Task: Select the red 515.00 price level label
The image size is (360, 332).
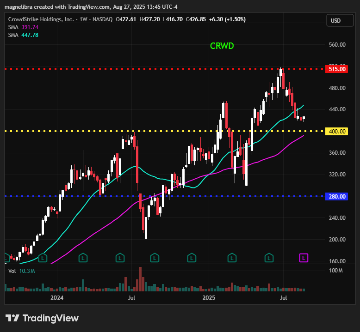Action: (336, 69)
